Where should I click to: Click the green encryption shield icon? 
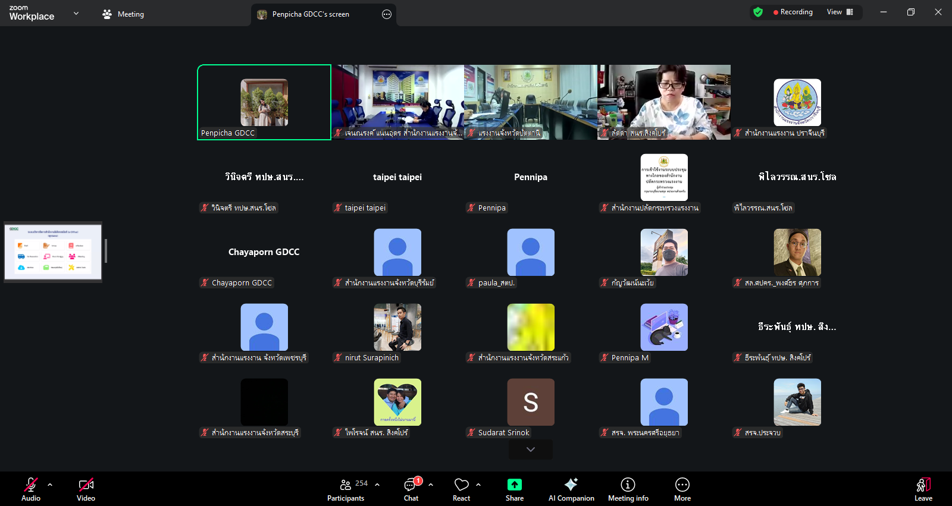click(758, 12)
